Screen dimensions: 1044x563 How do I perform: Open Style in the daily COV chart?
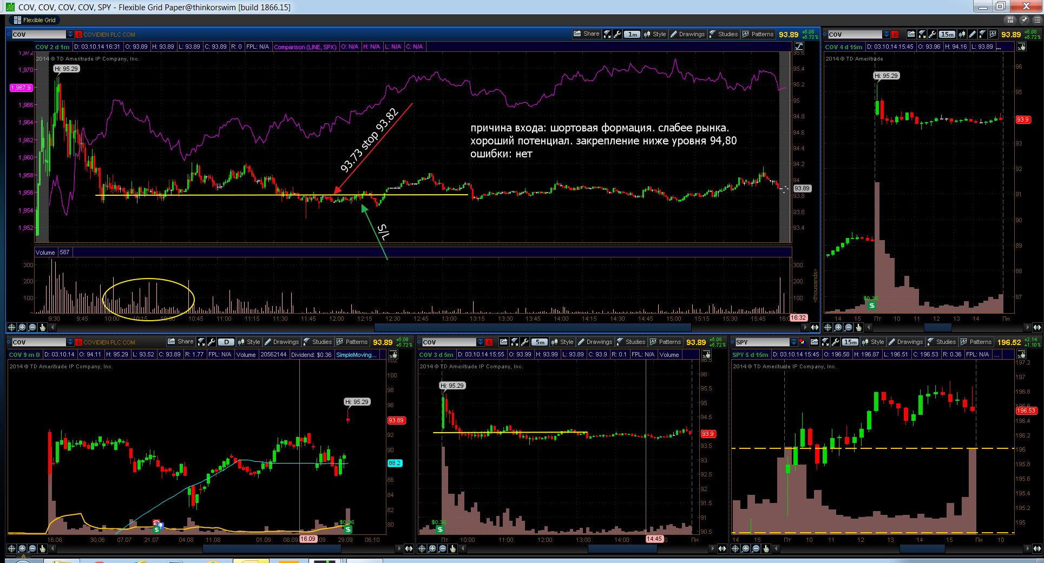[x=249, y=342]
